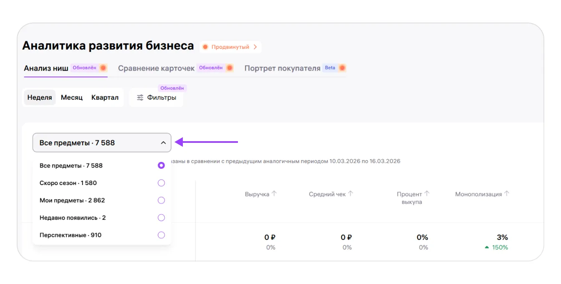Viewport: 561px width, 284px height.
Task: Click the filter sliders icon
Action: tap(140, 98)
